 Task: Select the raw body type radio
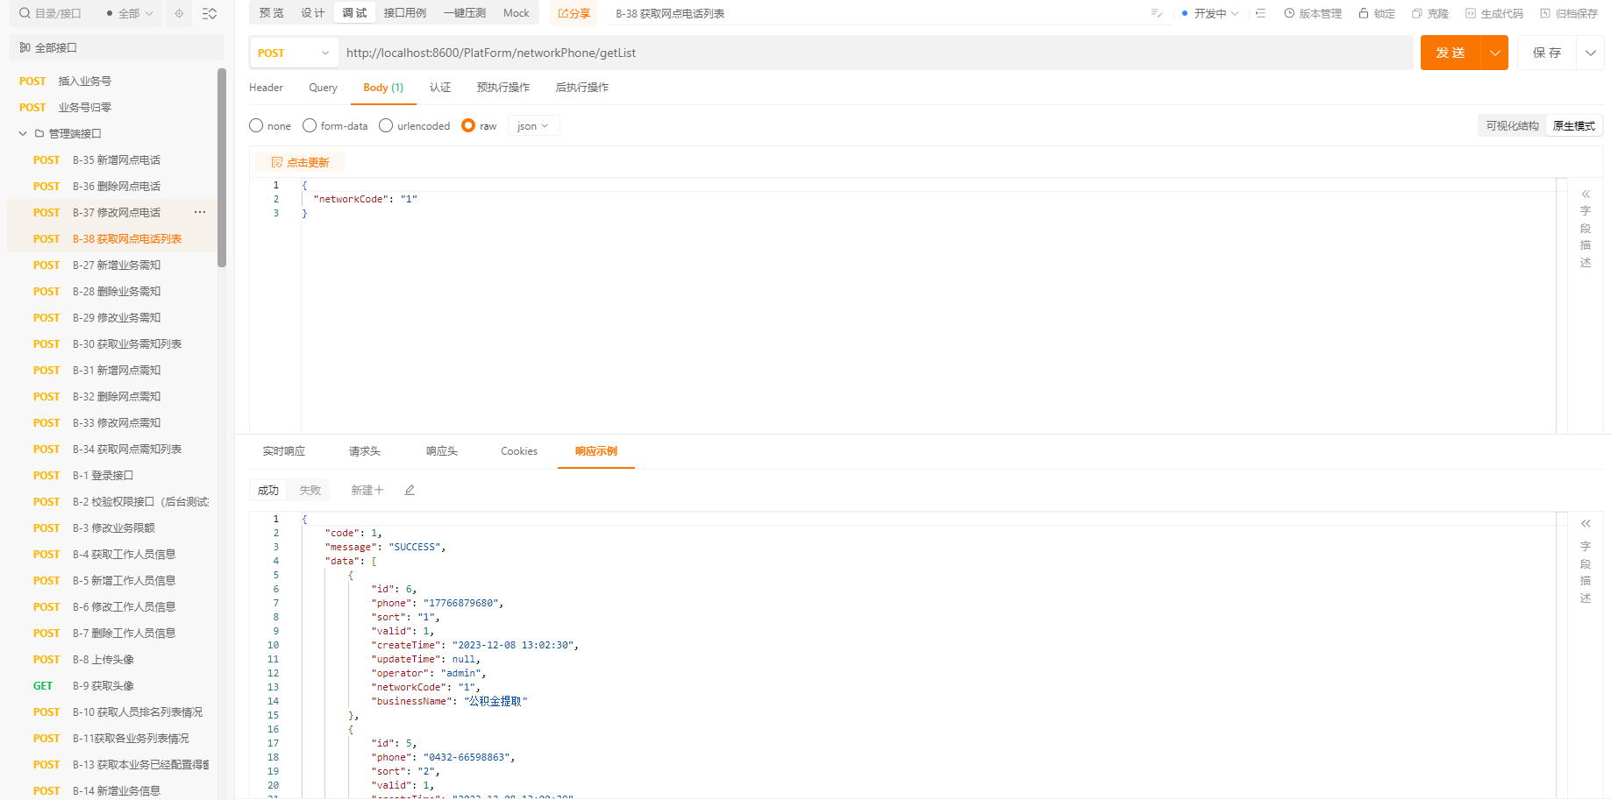tap(468, 125)
